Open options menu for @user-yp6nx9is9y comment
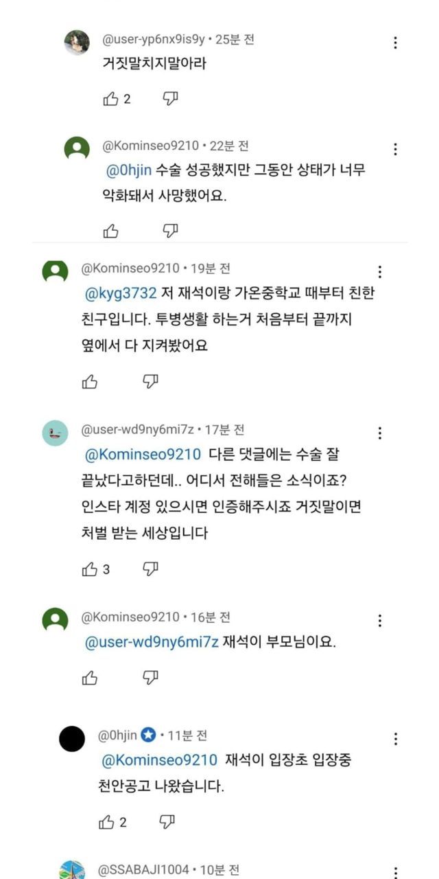This screenshot has height=879, width=439. [x=395, y=43]
